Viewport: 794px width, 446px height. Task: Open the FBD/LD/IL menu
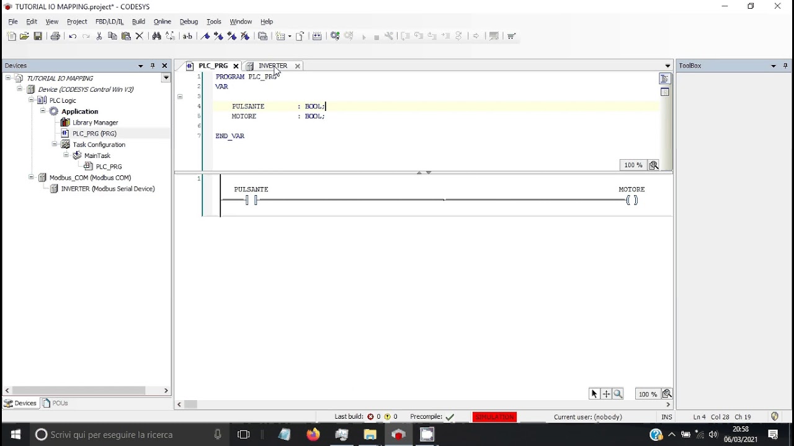(109, 22)
